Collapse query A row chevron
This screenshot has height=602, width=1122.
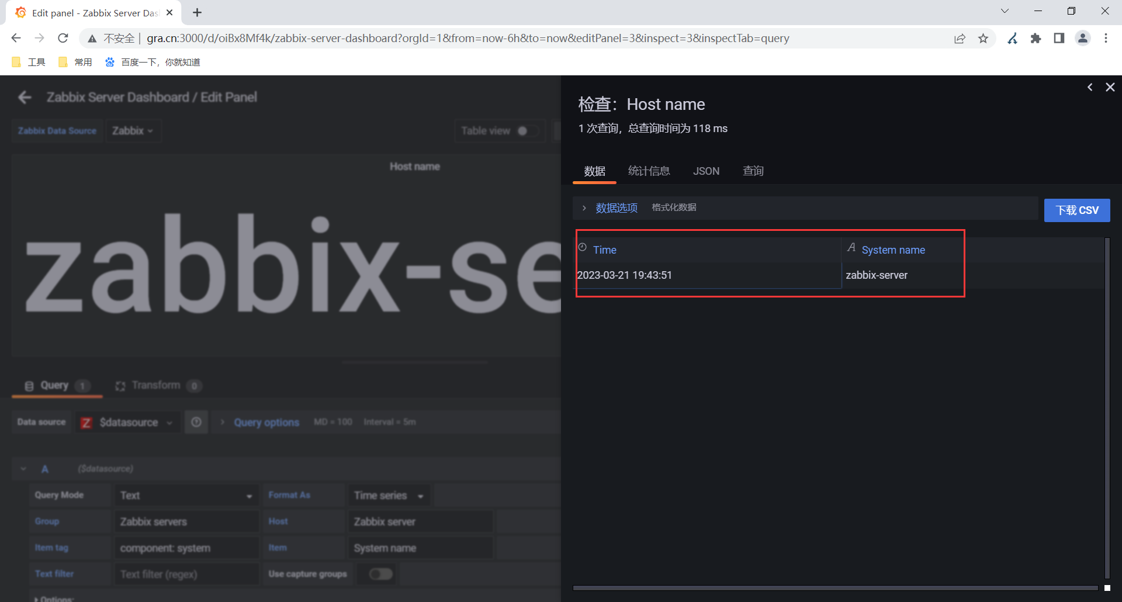23,469
